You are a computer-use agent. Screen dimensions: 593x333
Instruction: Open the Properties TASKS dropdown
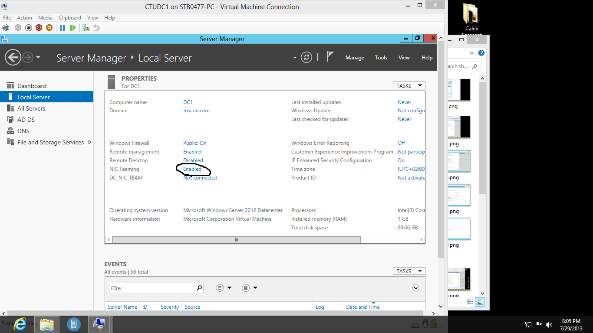pyautogui.click(x=409, y=85)
